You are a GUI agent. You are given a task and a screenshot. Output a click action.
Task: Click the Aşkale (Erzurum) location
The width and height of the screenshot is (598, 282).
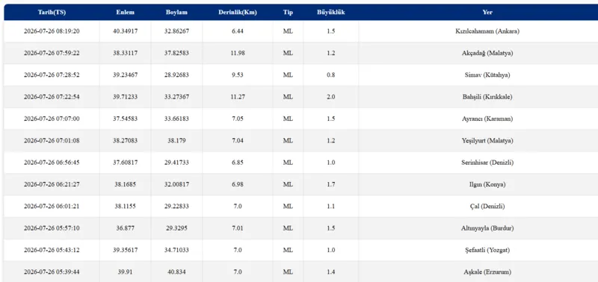tap(487, 272)
